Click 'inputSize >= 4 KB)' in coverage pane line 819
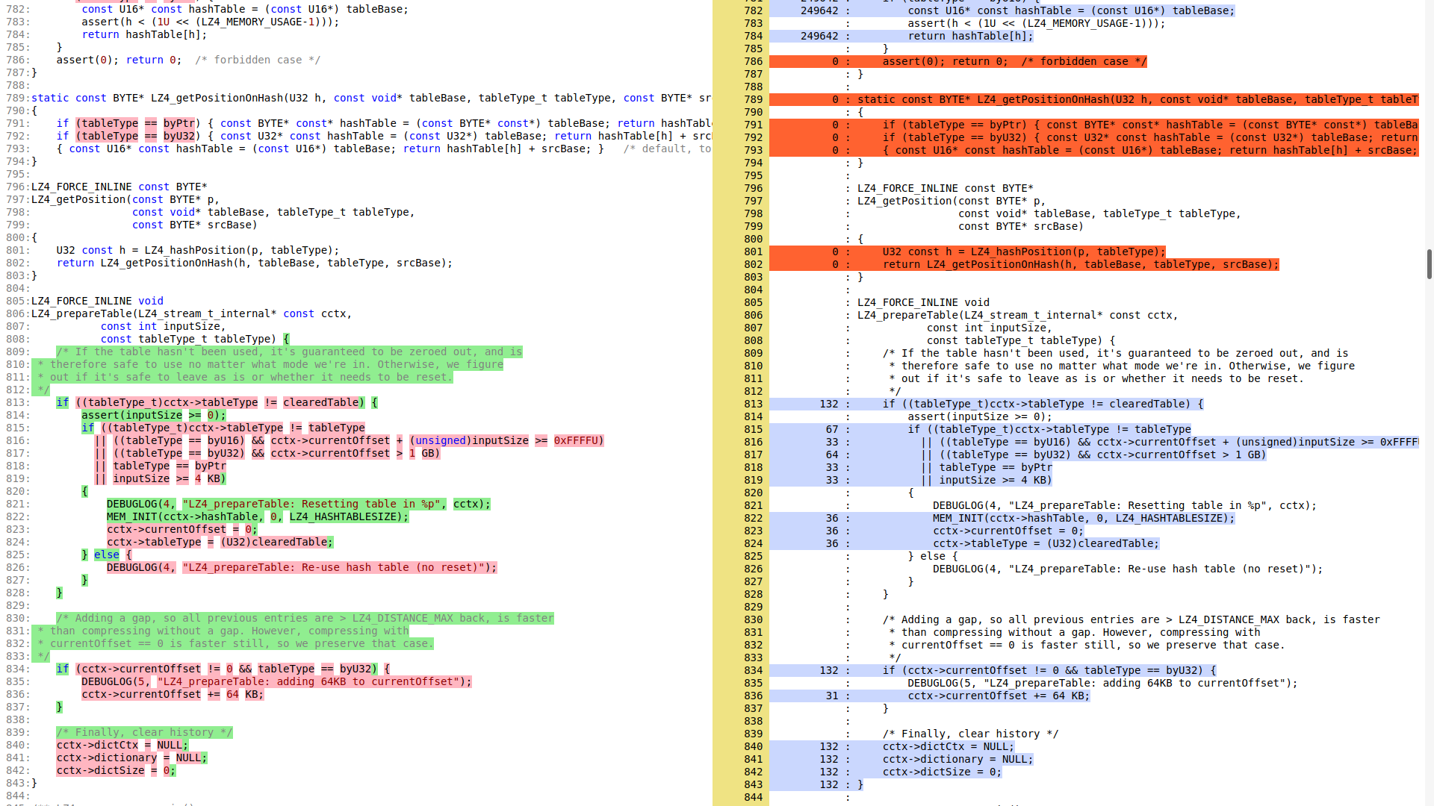Screen dimensions: 1434x806 (x=996, y=480)
